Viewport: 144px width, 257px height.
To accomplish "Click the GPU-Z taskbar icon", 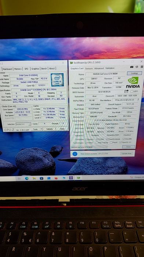I will pos(78,178).
